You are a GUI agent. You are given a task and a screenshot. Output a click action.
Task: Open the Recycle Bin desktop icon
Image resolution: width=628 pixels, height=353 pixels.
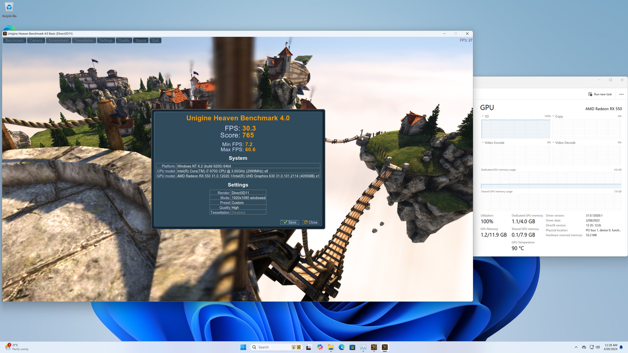[9, 10]
